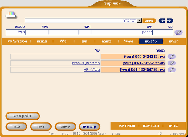Switch to the קשרים tab
Screen dimensions: 188x137
coord(174,41)
